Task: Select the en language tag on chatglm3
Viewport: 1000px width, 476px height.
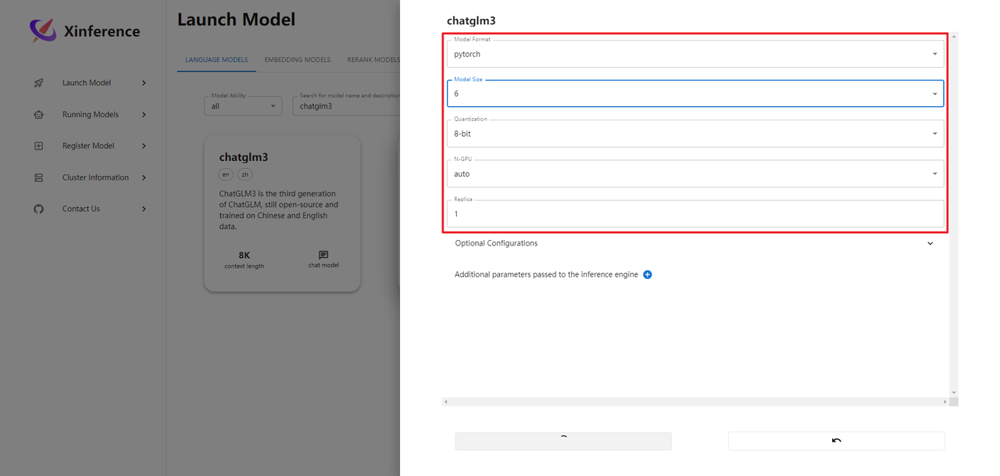Action: (x=227, y=174)
